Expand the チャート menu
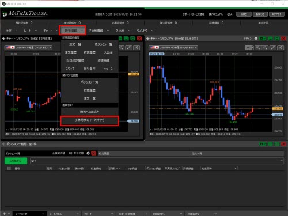 point(51,31)
